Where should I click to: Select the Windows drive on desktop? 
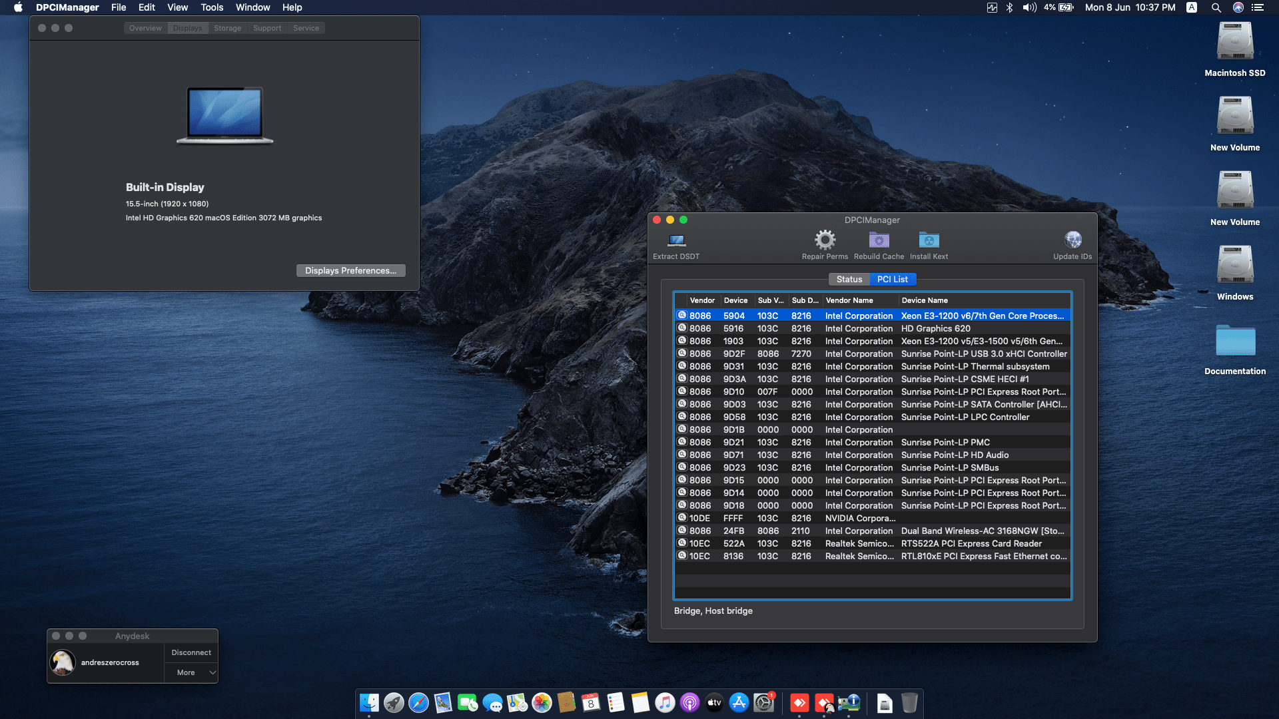(x=1235, y=273)
